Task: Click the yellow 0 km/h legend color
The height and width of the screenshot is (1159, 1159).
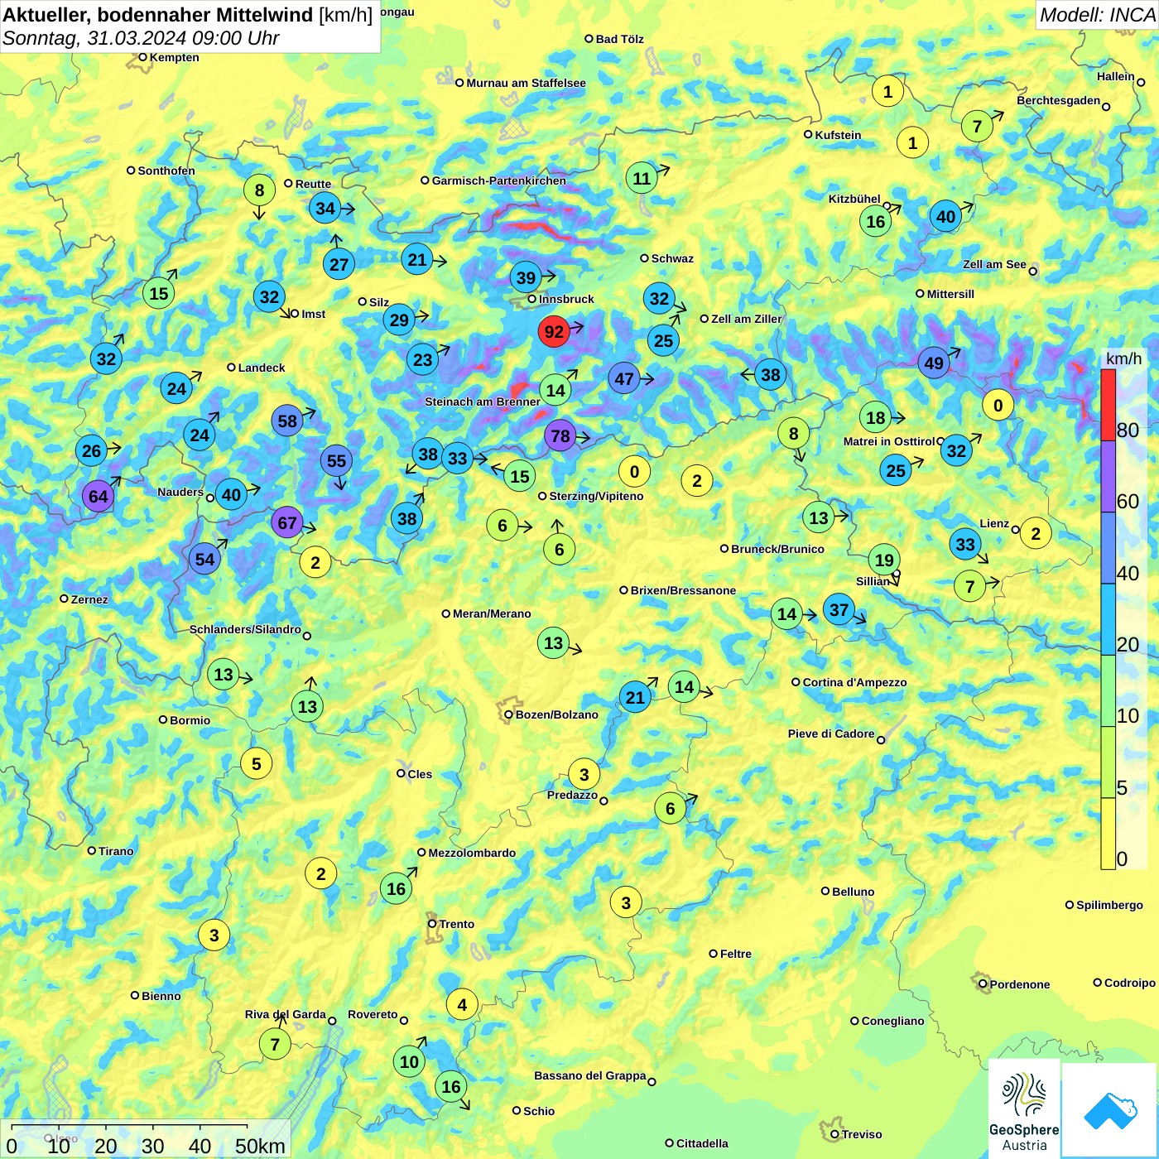Action: click(x=1108, y=834)
